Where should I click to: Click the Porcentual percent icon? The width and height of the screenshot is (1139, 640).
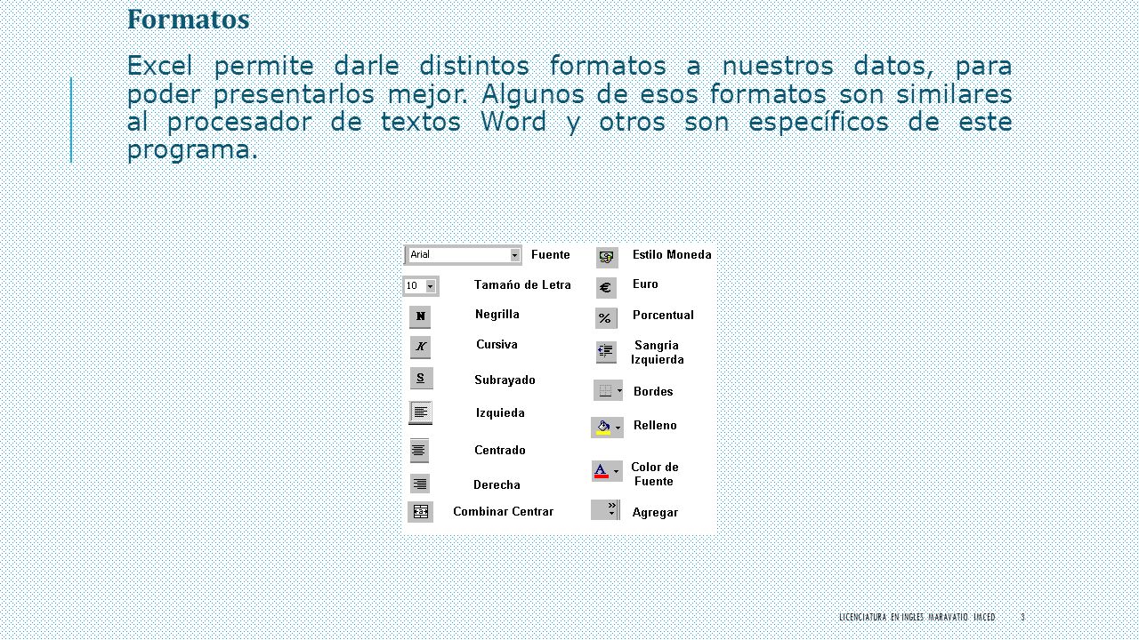coord(606,318)
